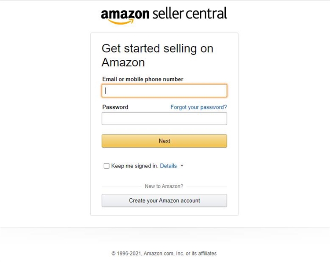Click the copyright footer text
The width and height of the screenshot is (330, 262).
164,253
